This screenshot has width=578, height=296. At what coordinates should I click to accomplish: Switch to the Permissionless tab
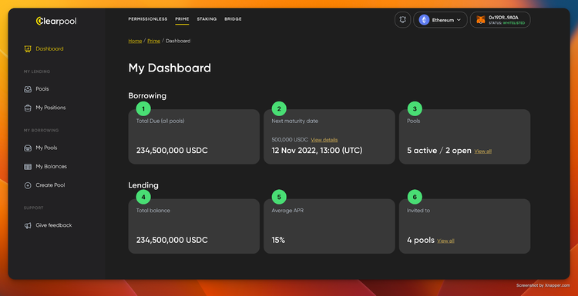148,19
